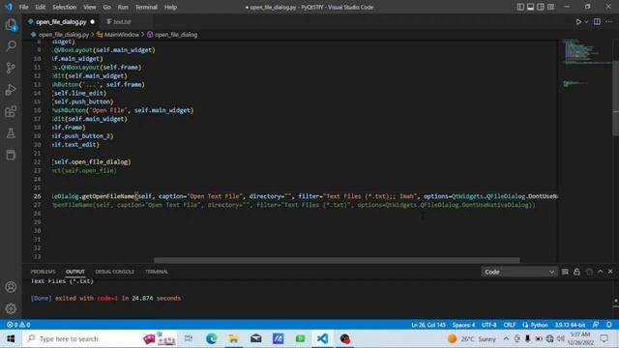
Task: Open the Accounts menu
Action: (x=11, y=287)
